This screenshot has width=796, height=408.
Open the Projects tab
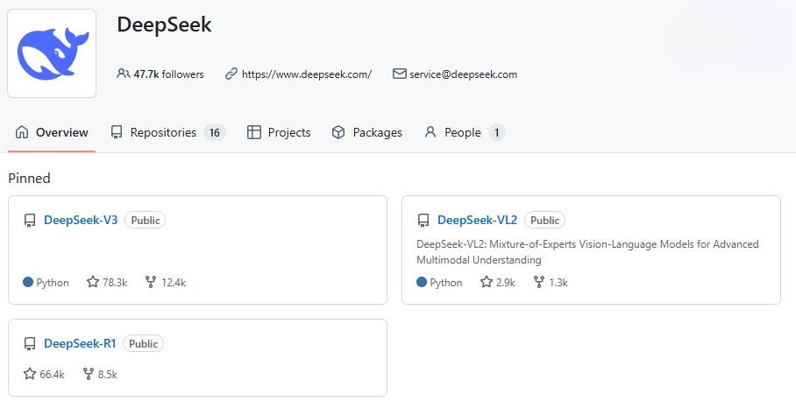[x=279, y=133]
